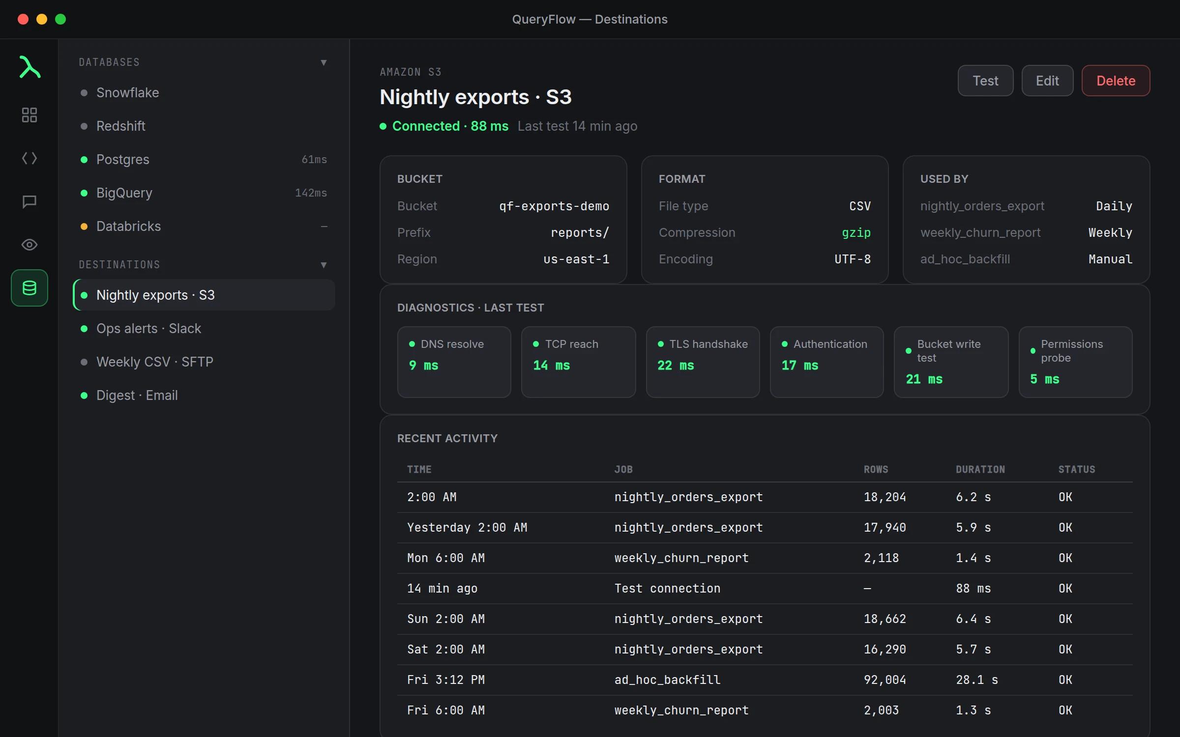Click the DNS resolve diagnostic card
This screenshot has width=1180, height=737.
click(454, 362)
